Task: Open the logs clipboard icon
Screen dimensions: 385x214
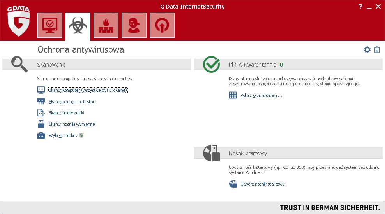Action: (377, 50)
